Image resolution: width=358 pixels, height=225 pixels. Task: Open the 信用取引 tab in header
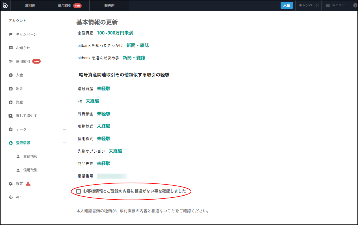[70, 6]
